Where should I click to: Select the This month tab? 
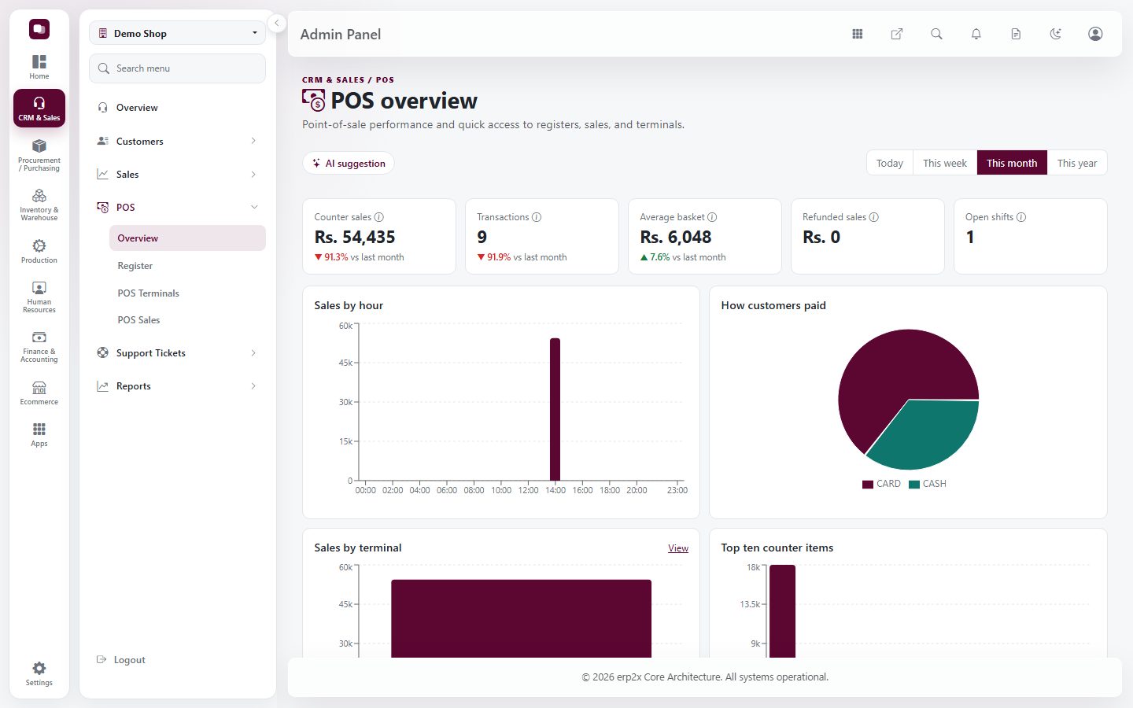coord(1012,163)
